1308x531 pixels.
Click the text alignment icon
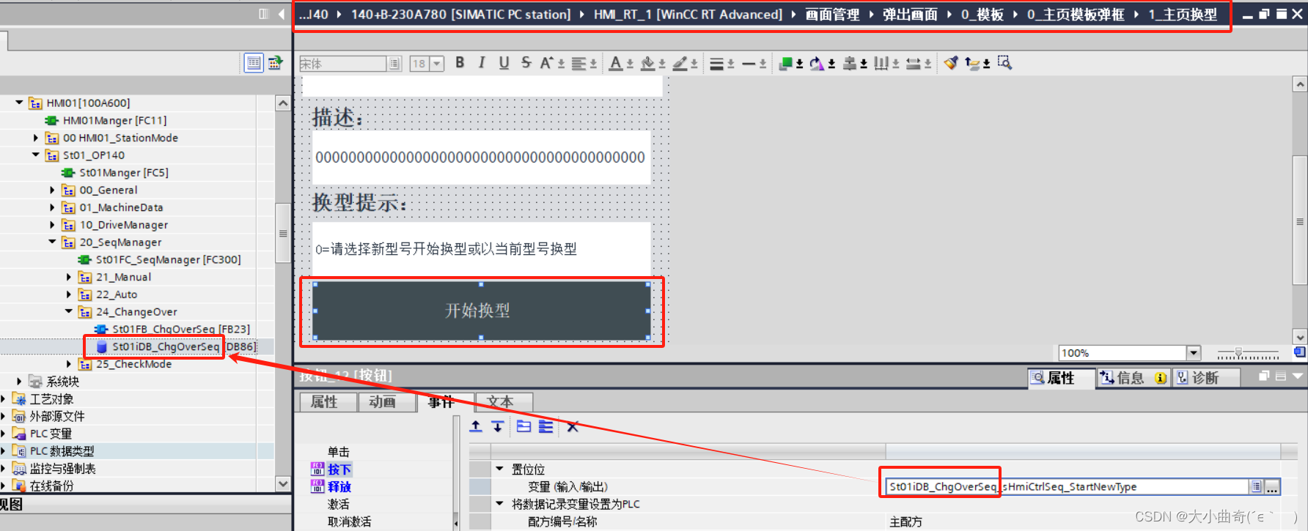pyautogui.click(x=578, y=63)
